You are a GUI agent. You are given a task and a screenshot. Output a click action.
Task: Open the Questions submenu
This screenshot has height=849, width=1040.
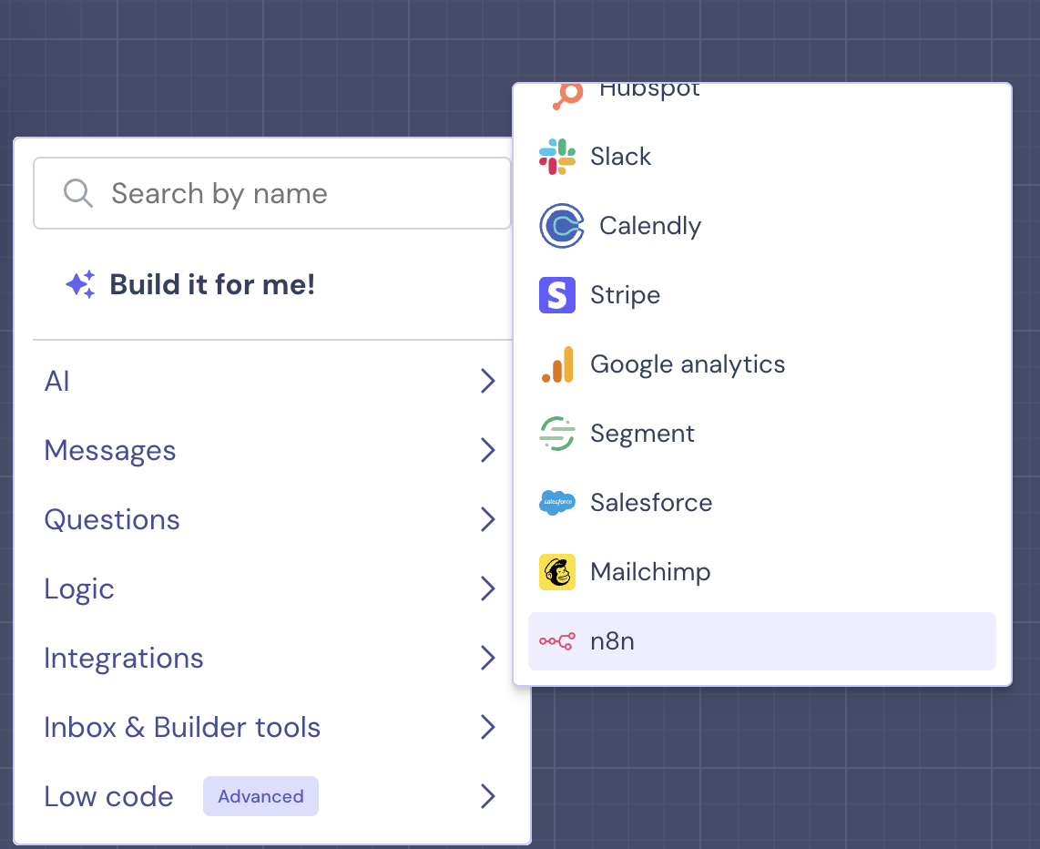112,519
